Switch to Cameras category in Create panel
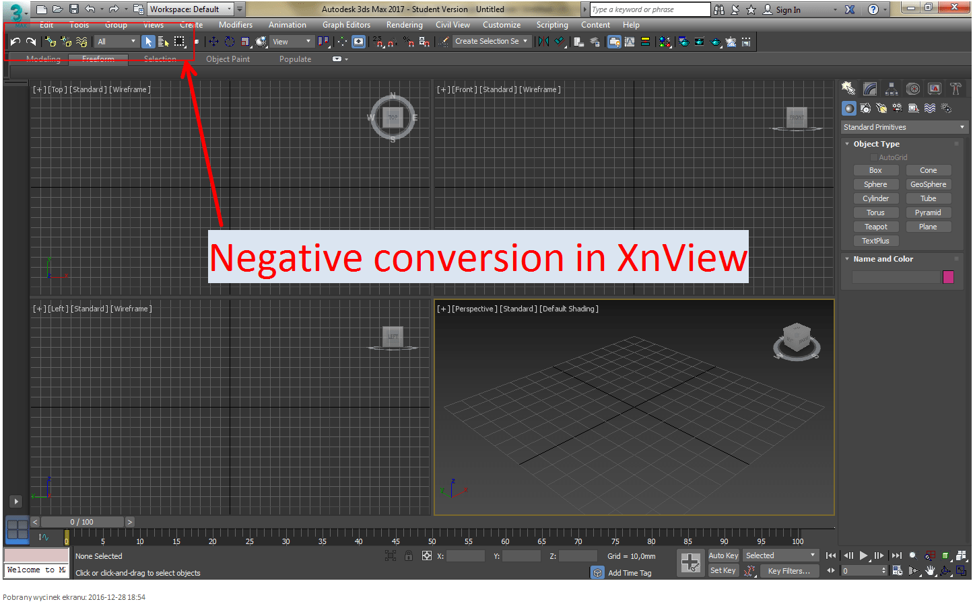The height and width of the screenshot is (614, 973). pyautogui.click(x=897, y=108)
